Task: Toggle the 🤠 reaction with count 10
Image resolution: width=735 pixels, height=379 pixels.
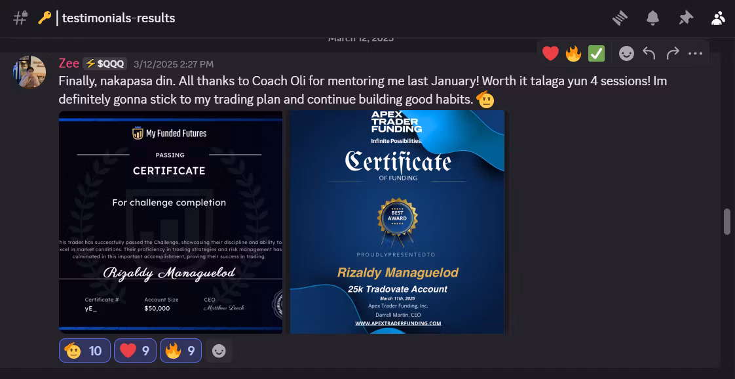Action: pyautogui.click(x=85, y=350)
